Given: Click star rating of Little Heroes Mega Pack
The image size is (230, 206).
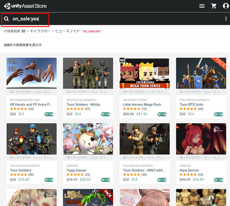Looking at the screenshot, I should click(131, 109).
